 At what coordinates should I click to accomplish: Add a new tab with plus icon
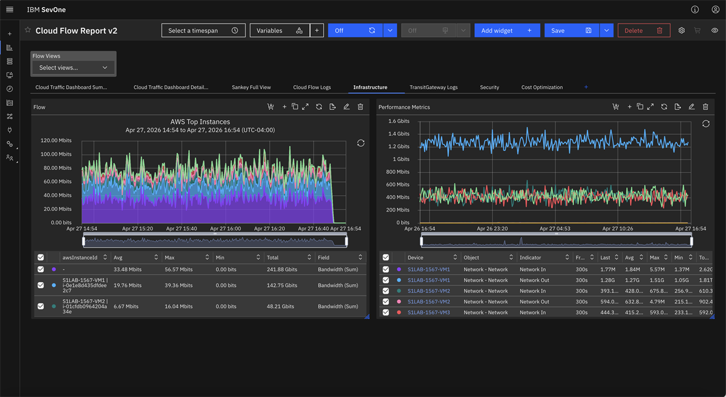click(x=586, y=87)
